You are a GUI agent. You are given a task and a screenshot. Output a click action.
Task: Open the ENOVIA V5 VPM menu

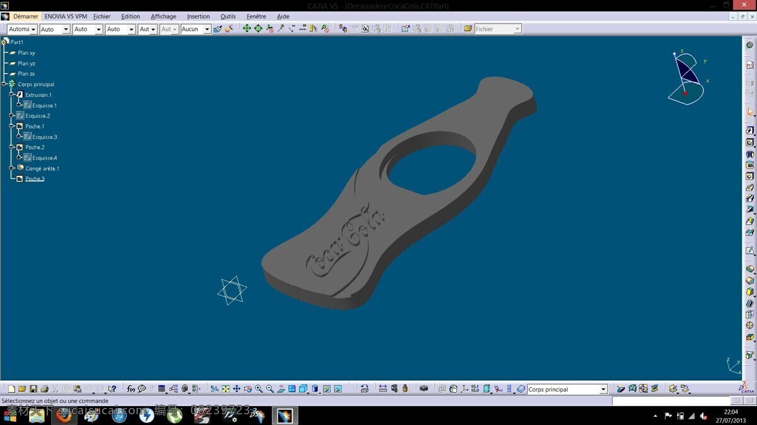(x=66, y=16)
